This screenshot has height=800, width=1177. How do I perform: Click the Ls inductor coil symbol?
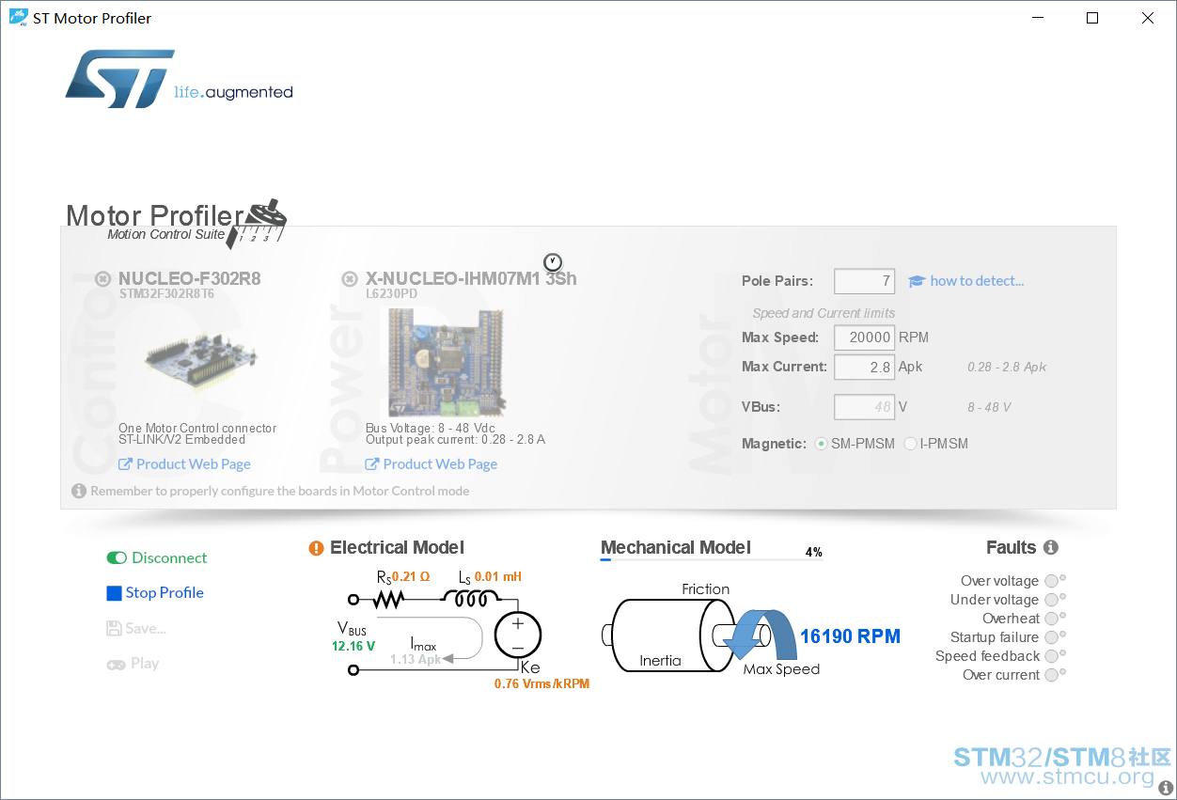[471, 599]
